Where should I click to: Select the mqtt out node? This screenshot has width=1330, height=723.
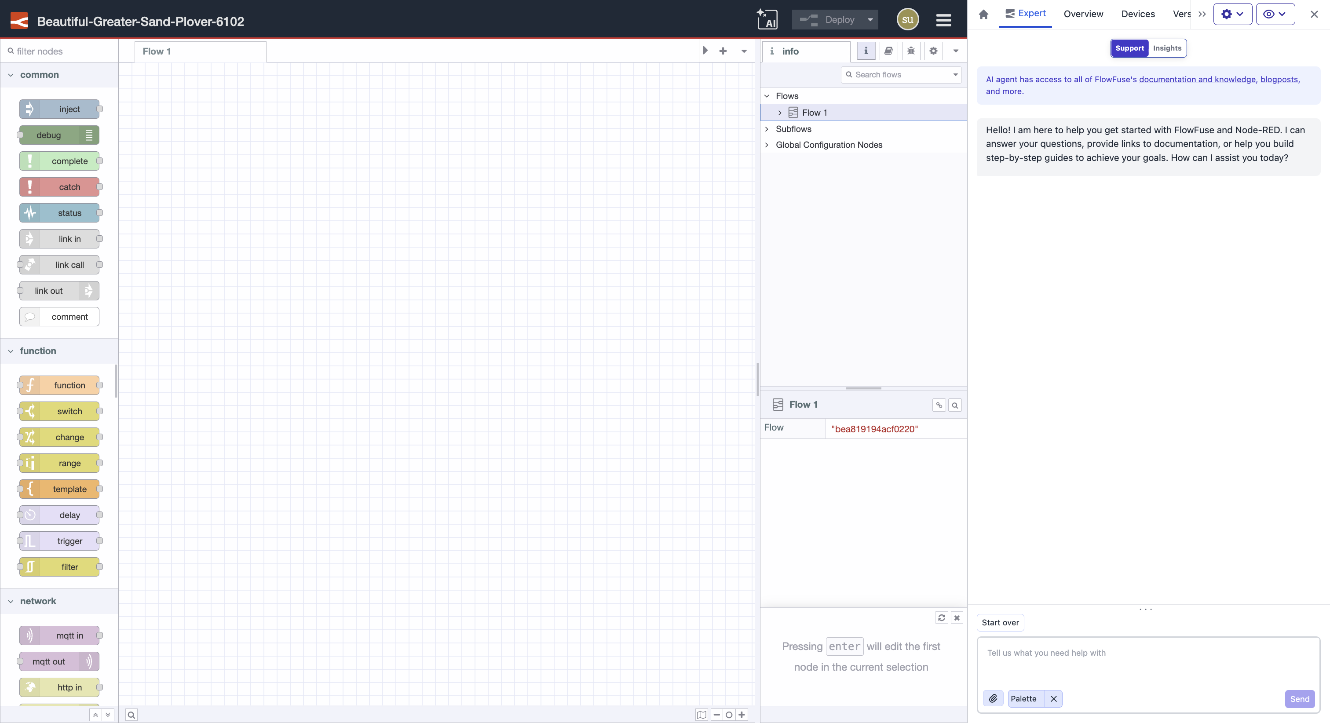(x=60, y=661)
